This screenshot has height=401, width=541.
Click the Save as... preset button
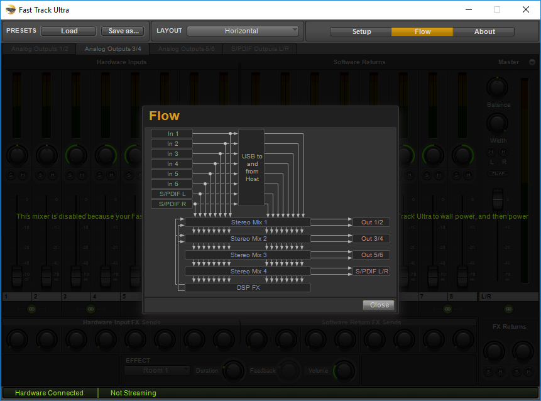124,31
